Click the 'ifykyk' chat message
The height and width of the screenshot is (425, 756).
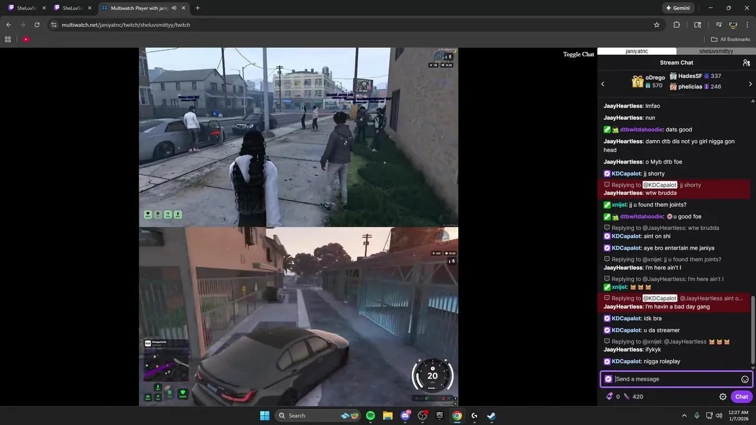click(653, 350)
